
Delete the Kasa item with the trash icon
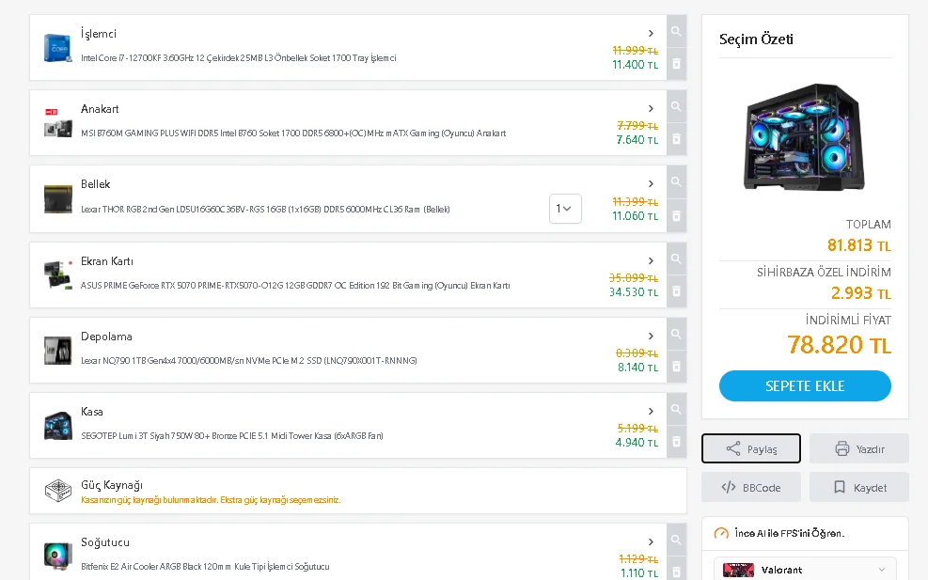[x=676, y=442]
